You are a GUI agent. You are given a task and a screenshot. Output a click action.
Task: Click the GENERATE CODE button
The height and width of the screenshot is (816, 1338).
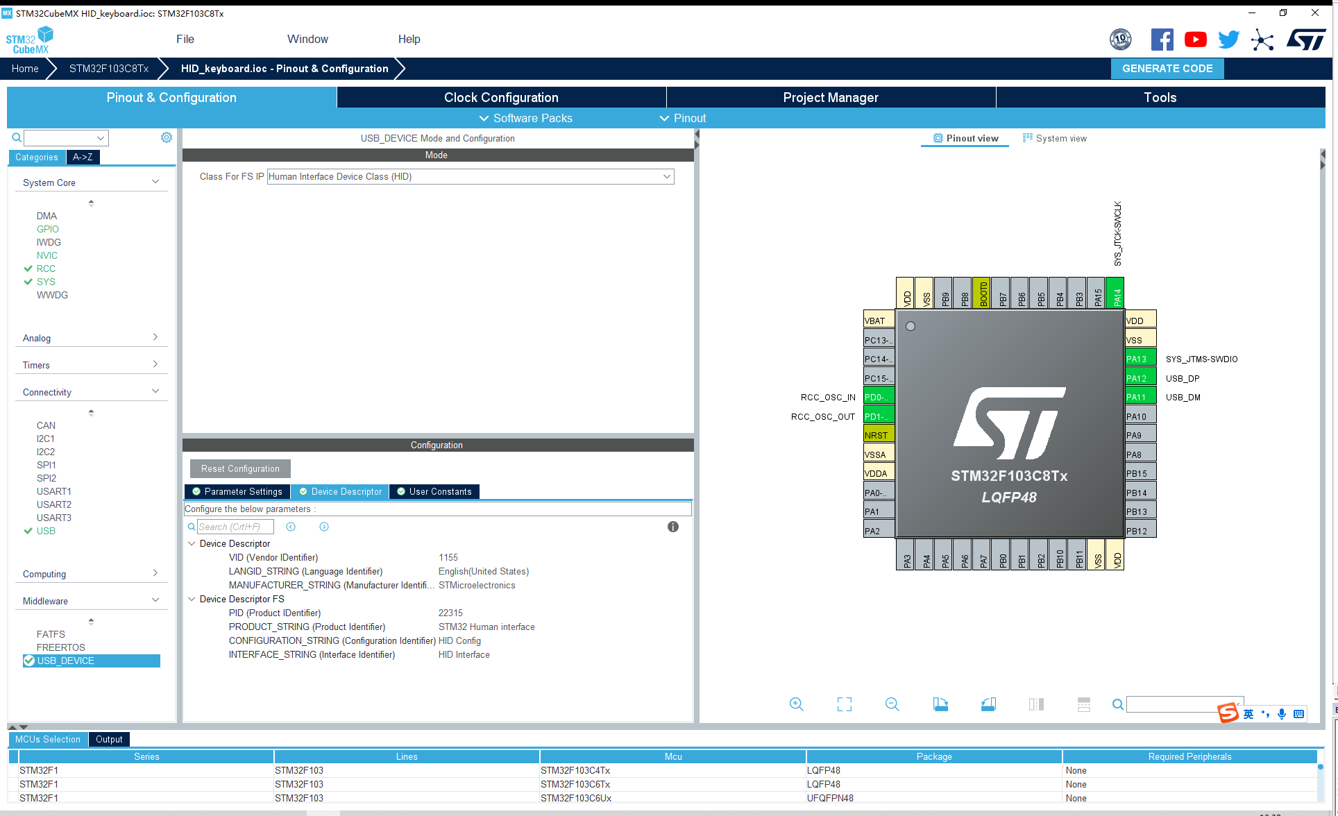pos(1168,68)
